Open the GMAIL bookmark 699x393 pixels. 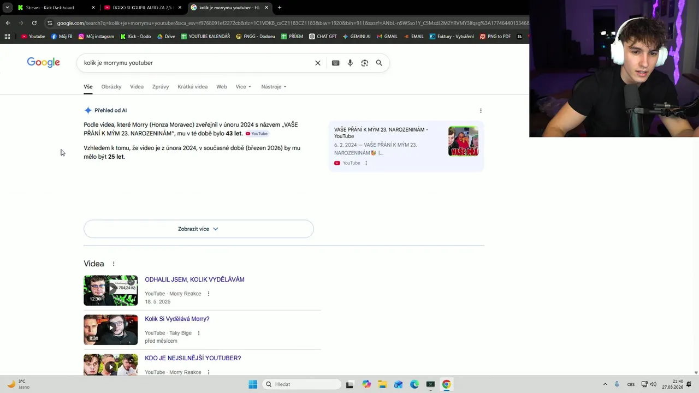click(x=387, y=37)
